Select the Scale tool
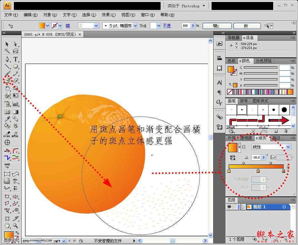The height and width of the screenshot is (245, 298). pyautogui.click(x=16, y=88)
